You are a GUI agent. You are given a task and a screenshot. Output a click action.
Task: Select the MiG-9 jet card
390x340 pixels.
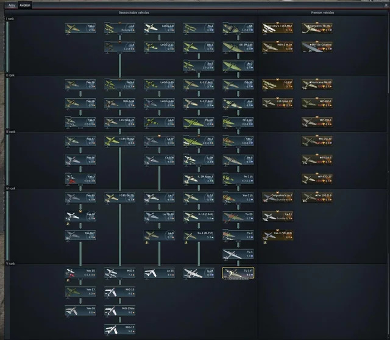(120, 274)
